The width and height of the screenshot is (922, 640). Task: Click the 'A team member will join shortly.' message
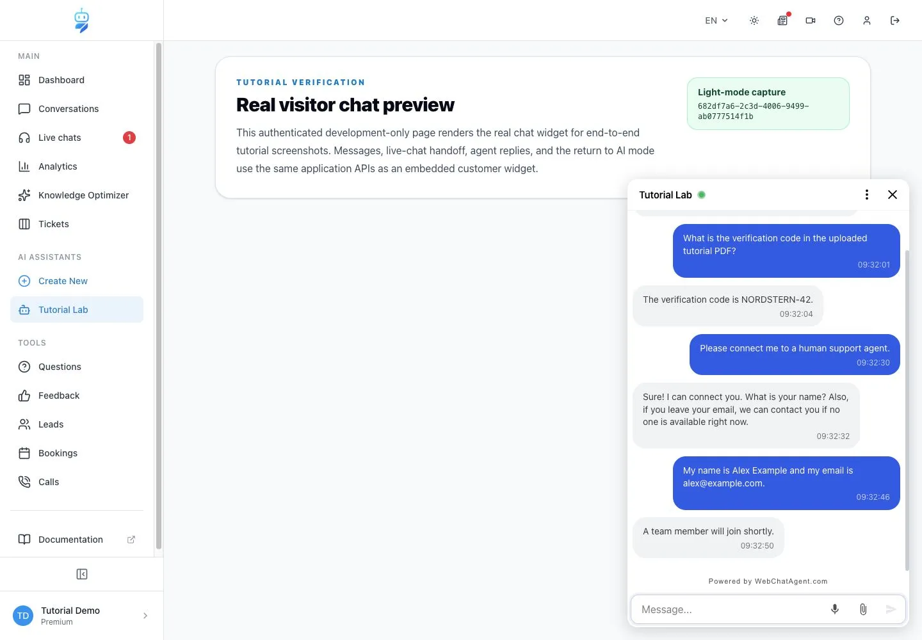coord(708,538)
